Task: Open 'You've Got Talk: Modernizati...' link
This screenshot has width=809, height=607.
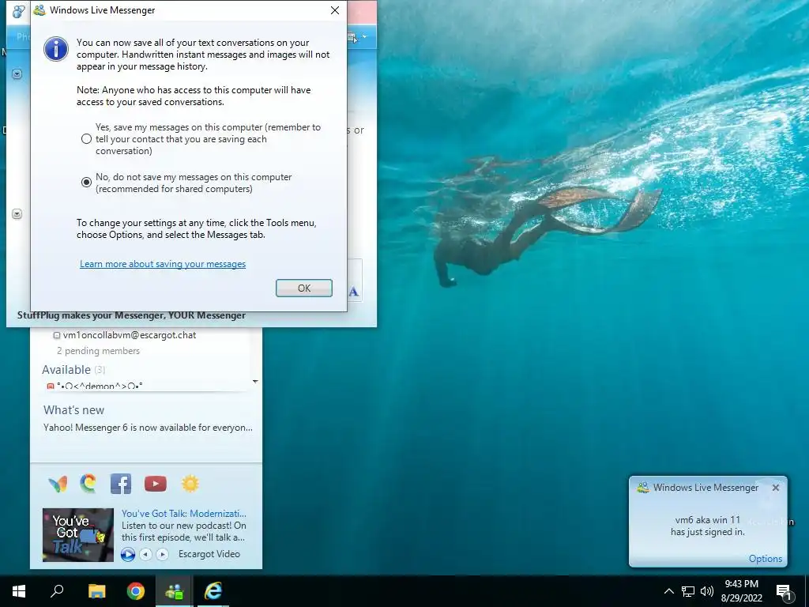Action: click(x=183, y=514)
